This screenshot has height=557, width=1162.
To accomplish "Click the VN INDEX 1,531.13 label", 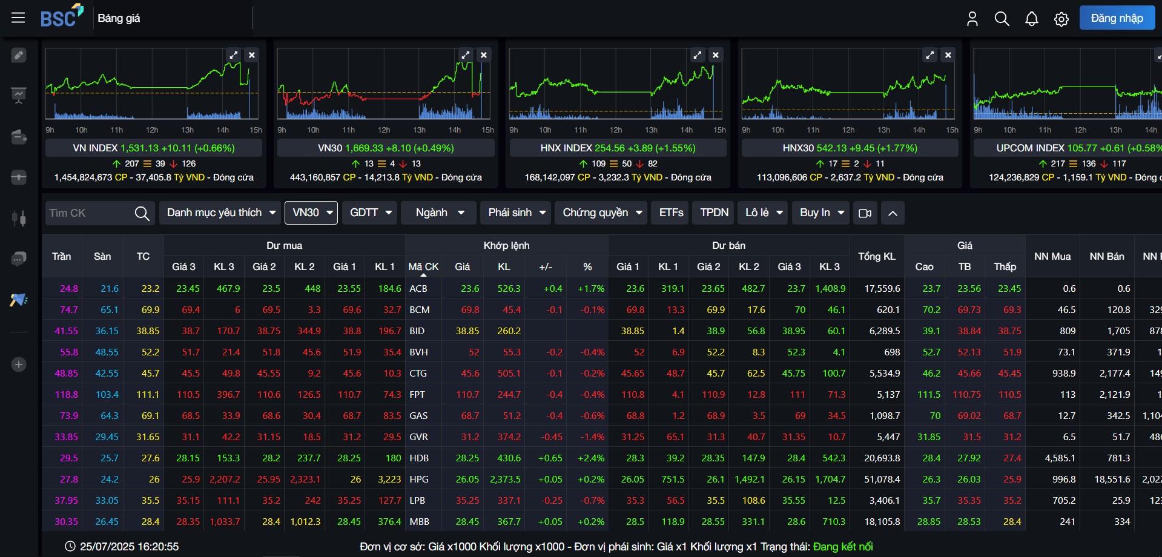I will point(154,148).
